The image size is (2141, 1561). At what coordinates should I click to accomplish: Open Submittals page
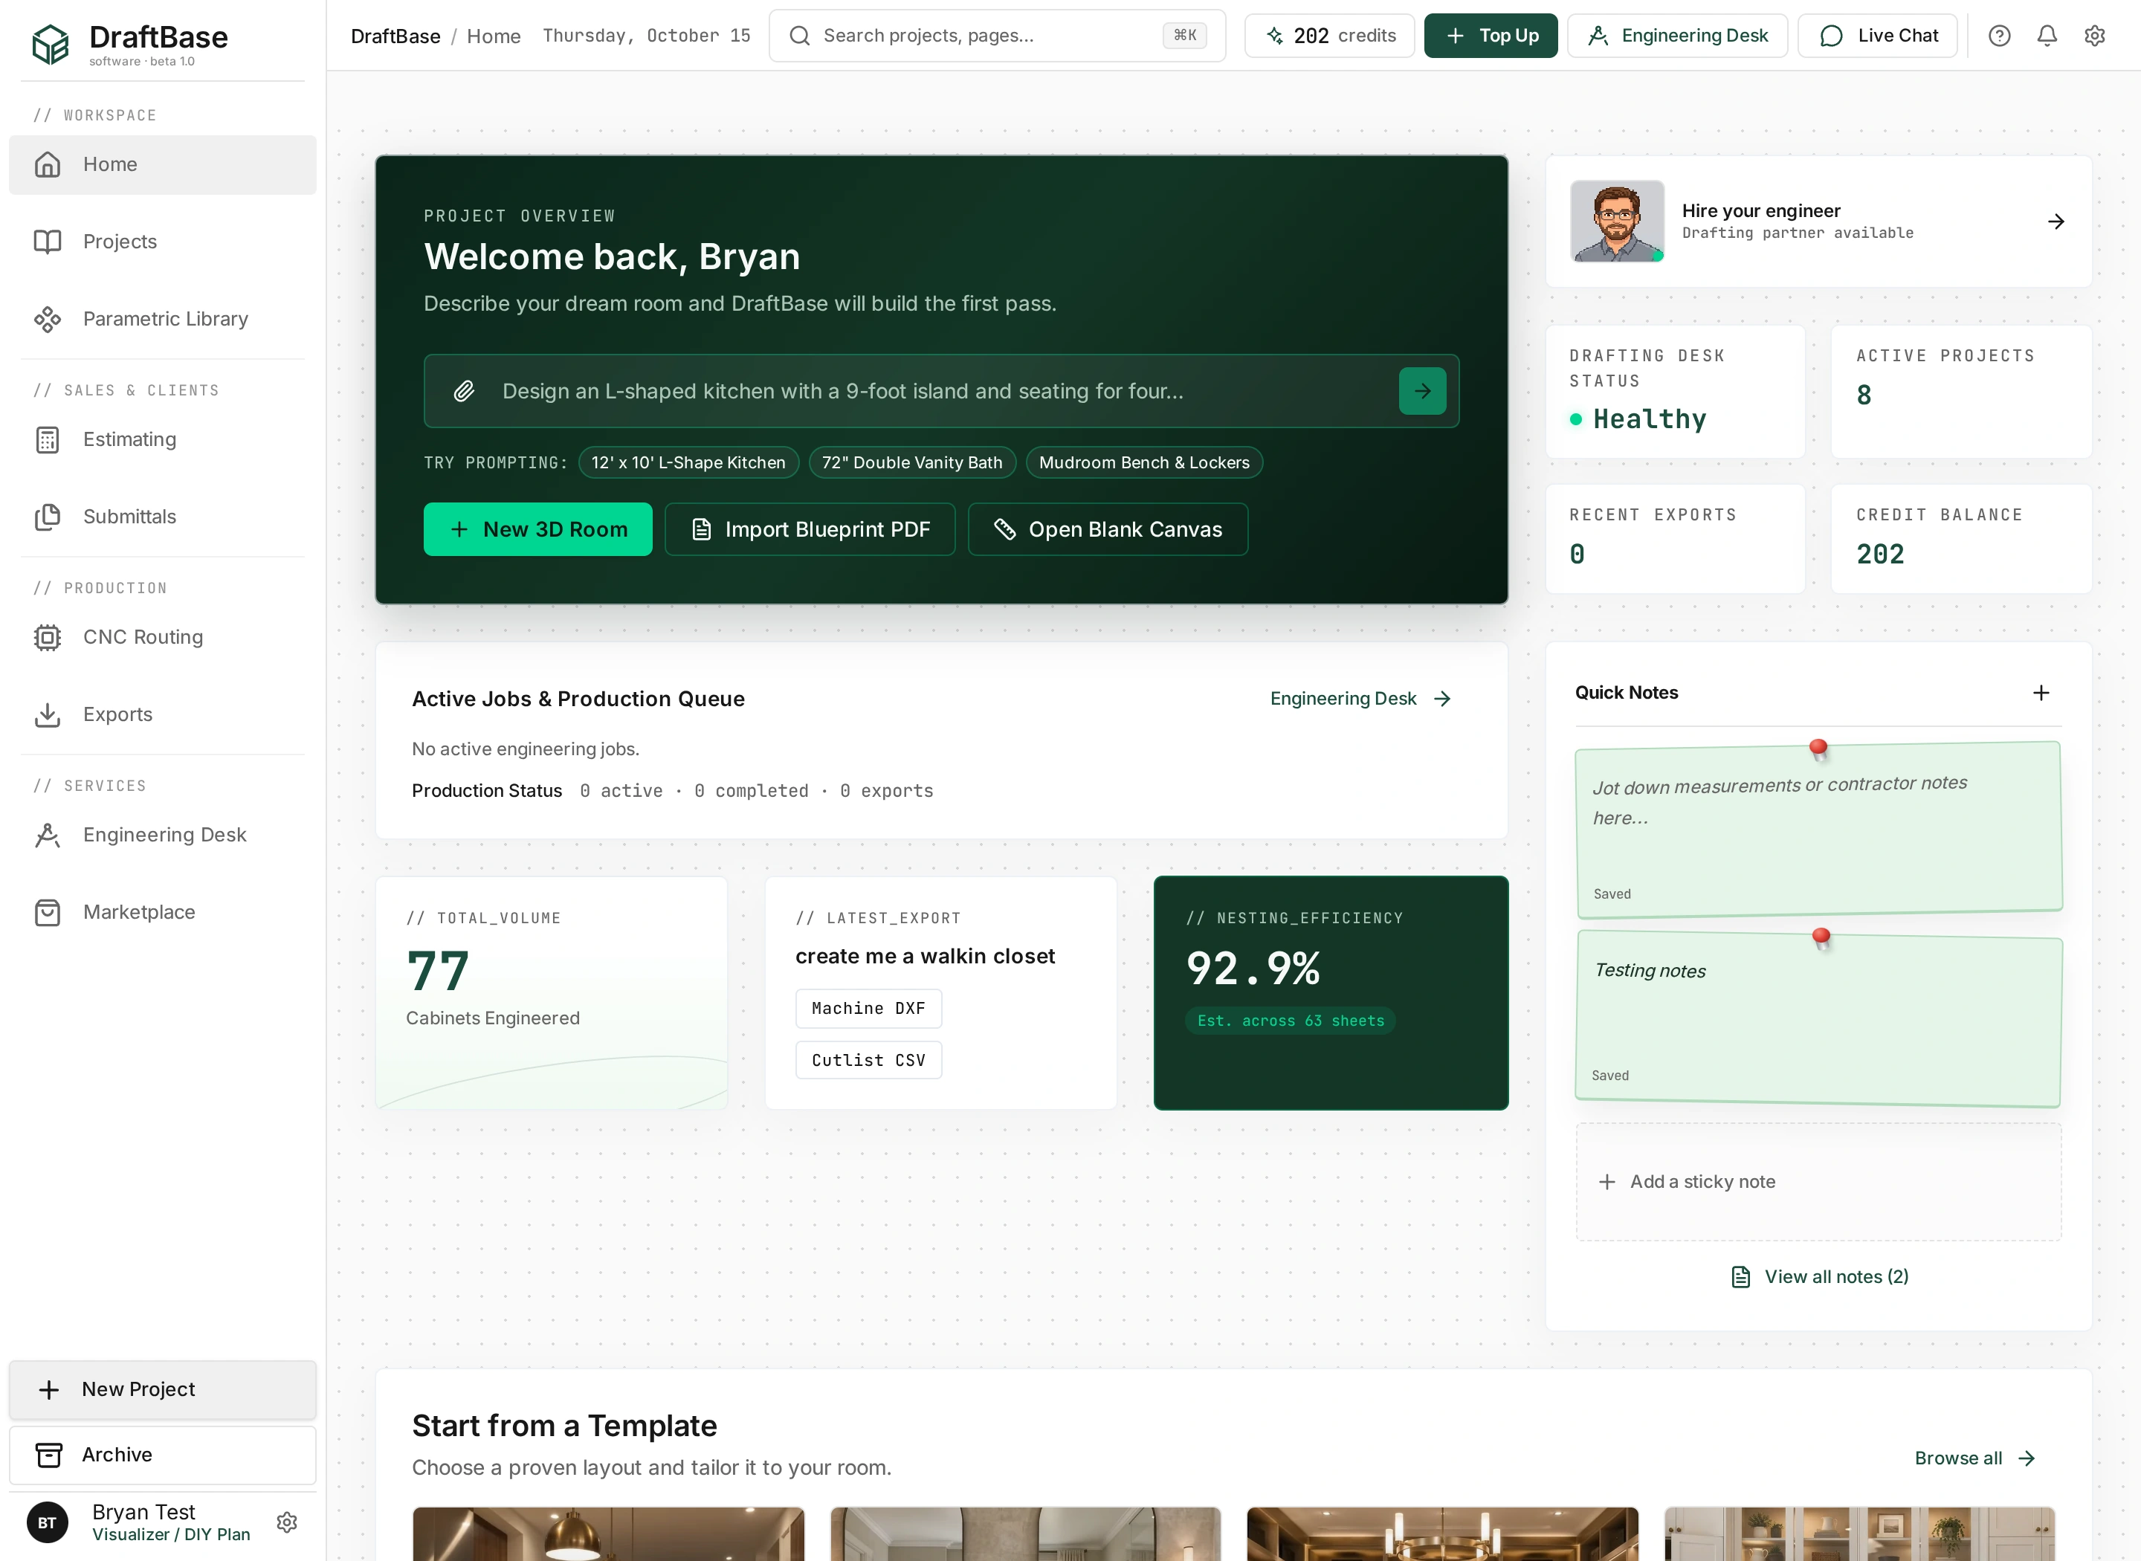click(163, 517)
